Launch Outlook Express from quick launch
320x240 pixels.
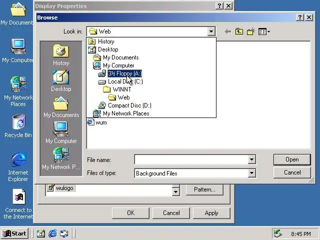64,233
